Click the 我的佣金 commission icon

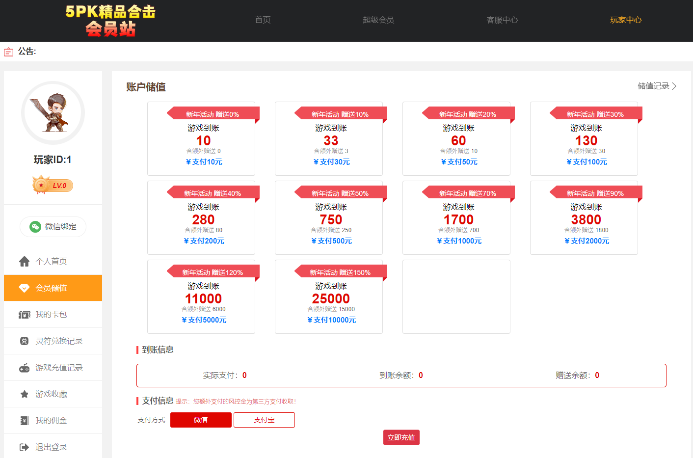(24, 421)
